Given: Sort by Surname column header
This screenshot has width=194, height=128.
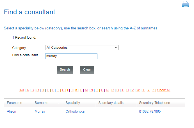Looking at the screenshot, I should point(42,103).
